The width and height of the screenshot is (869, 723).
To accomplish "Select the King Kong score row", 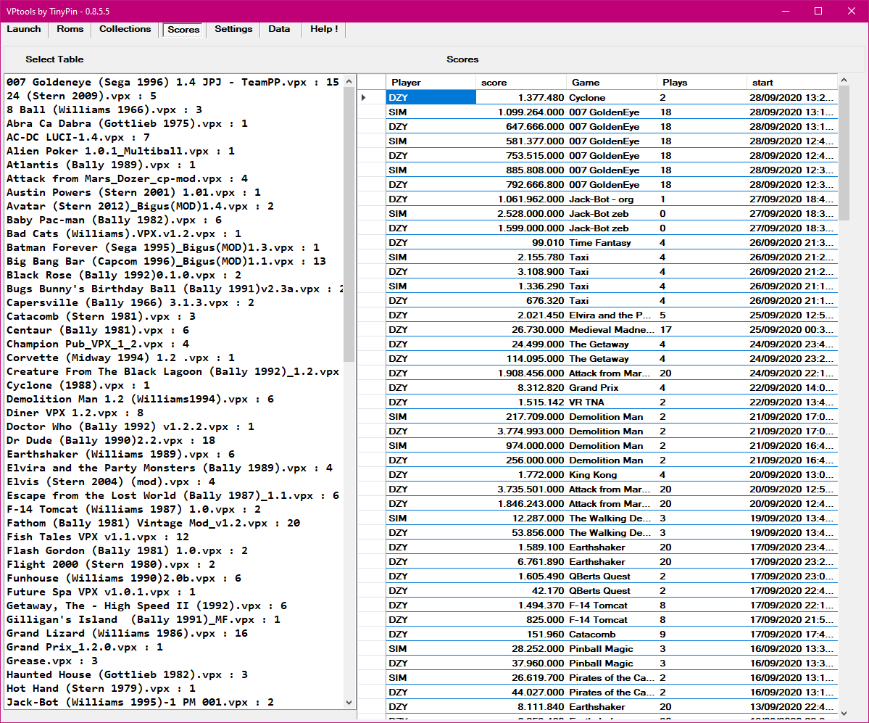I will pos(592,475).
